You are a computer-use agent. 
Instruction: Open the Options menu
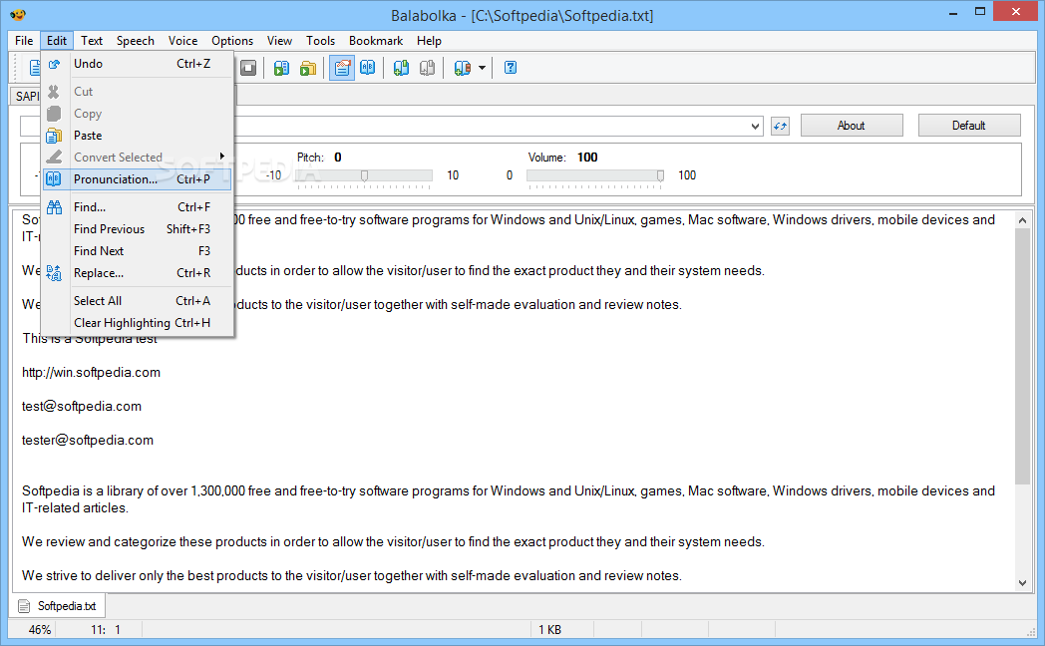[232, 41]
